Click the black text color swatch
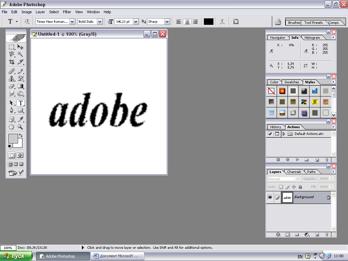This screenshot has height=261, width=348. (x=208, y=21)
